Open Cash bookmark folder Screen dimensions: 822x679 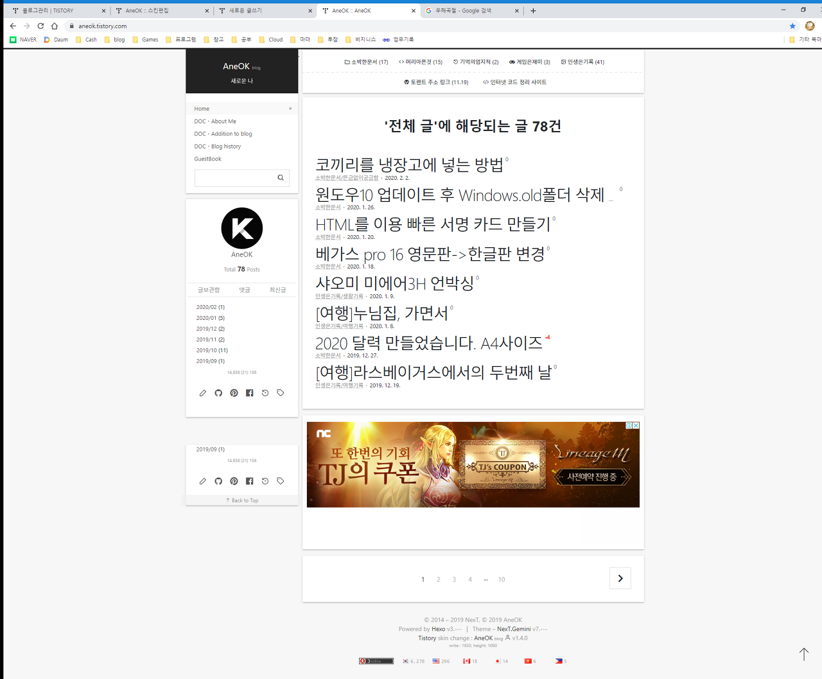pos(86,40)
